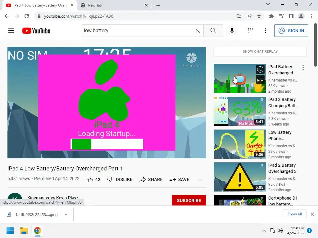The image size is (318, 238).
Task: Bookmark this tab with star icon
Action: click(x=259, y=16)
